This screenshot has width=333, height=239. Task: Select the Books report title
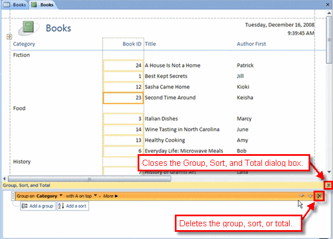point(58,28)
